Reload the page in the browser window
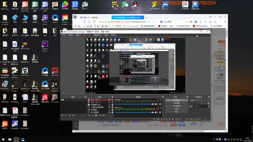 (x=84, y=22)
